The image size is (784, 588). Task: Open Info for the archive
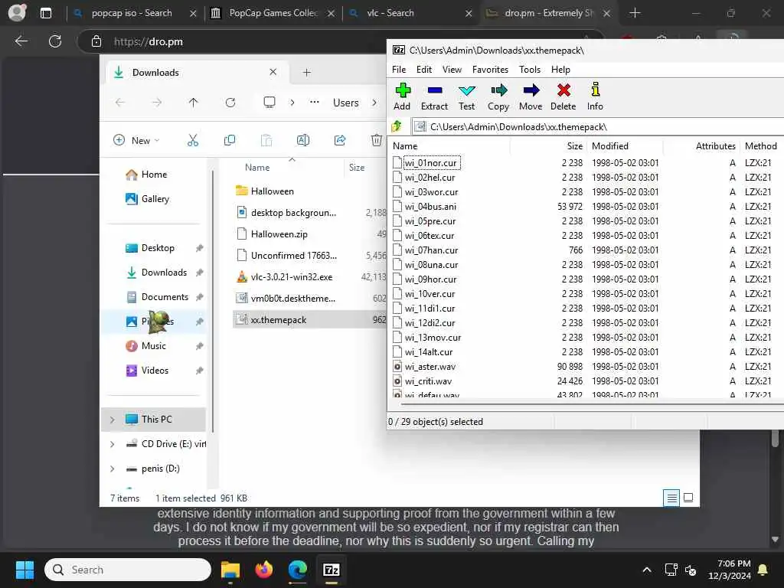595,96
